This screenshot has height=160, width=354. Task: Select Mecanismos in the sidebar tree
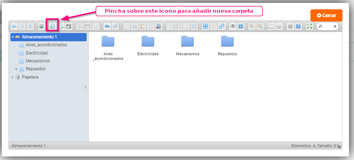pyautogui.click(x=38, y=61)
